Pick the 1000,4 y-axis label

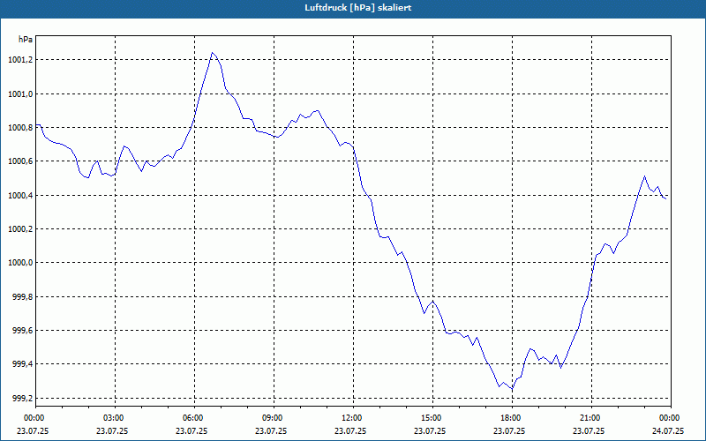[19, 195]
